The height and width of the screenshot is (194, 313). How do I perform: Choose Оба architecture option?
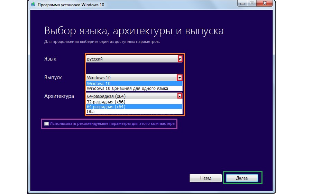point(134,112)
